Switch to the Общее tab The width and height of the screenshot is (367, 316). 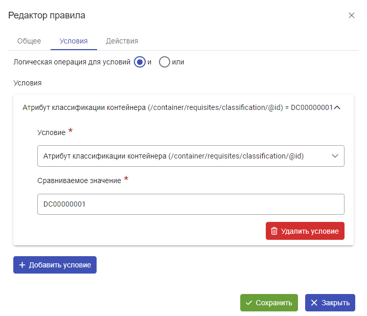click(29, 41)
